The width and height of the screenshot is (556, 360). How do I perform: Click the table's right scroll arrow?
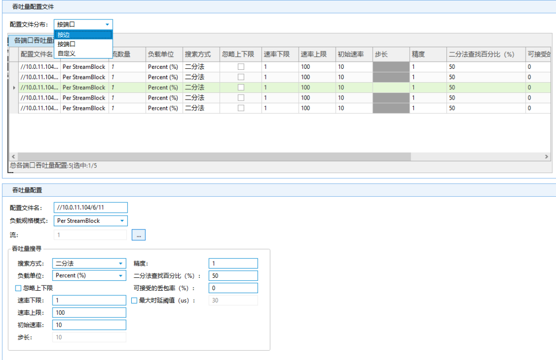547,157
